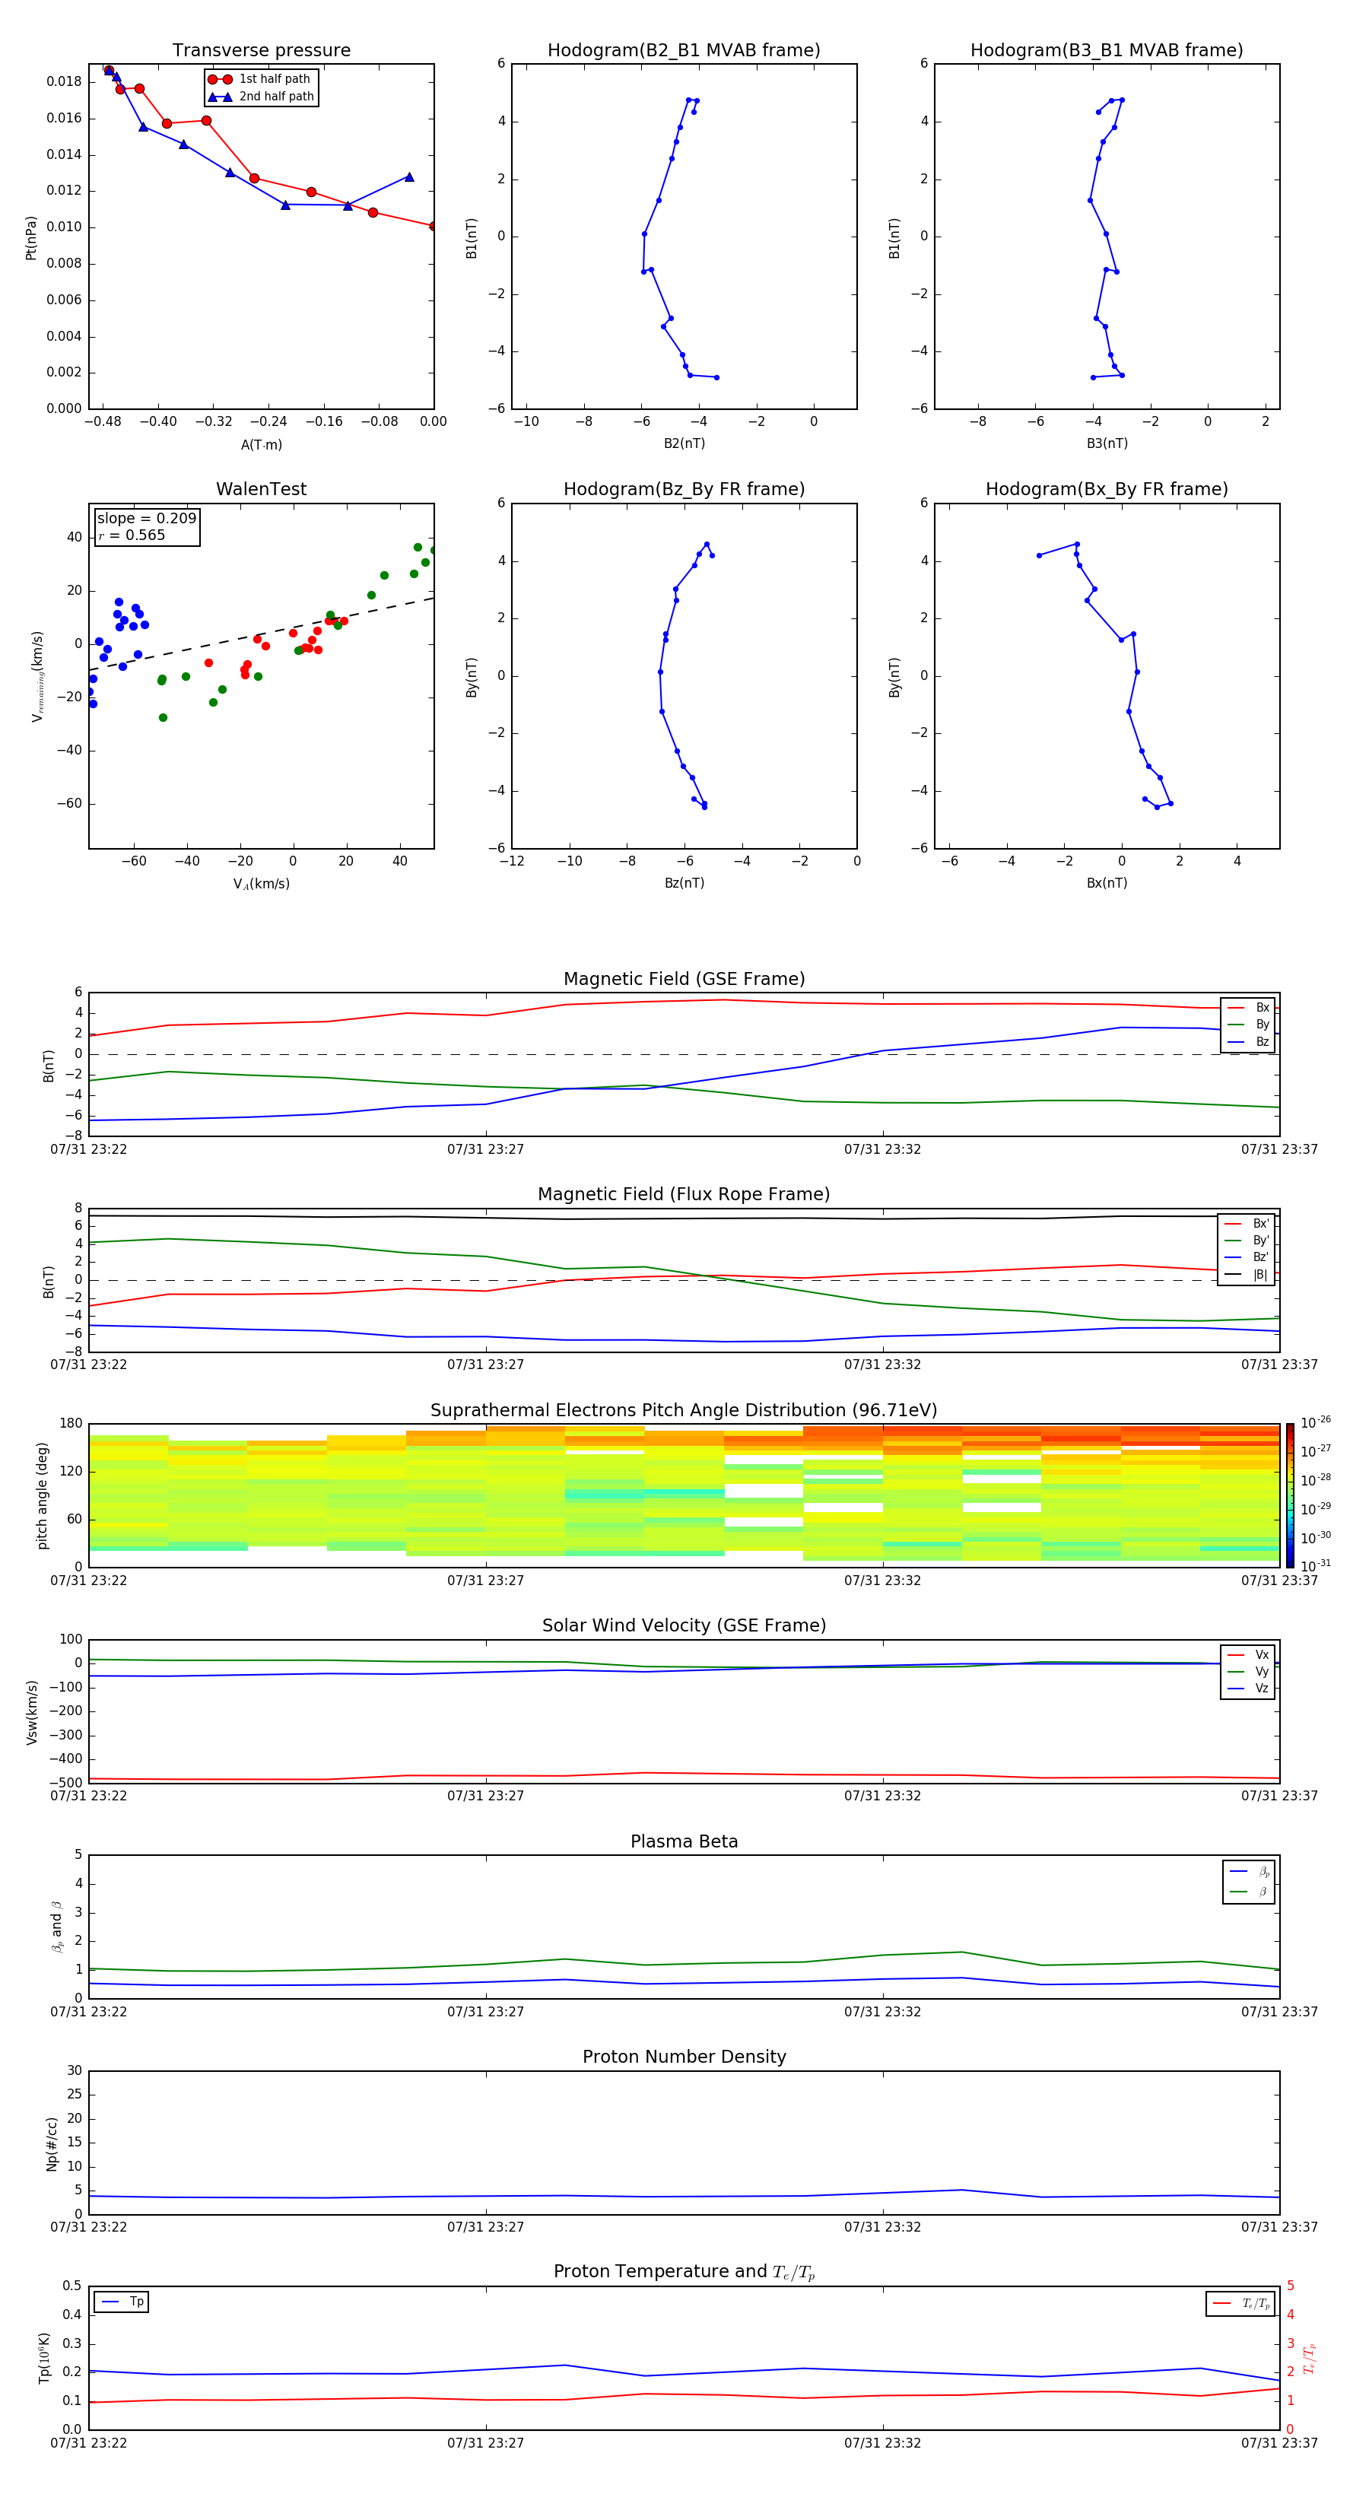Click '|B|' in the Flux Rope Frame legend
The image size is (1369, 2510).
[x=1261, y=1275]
